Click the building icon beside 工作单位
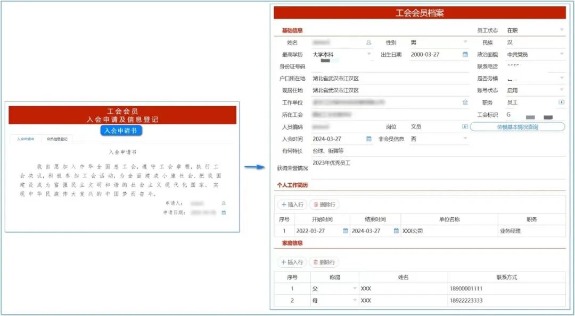Image resolution: width=575 pixels, height=316 pixels. click(464, 103)
